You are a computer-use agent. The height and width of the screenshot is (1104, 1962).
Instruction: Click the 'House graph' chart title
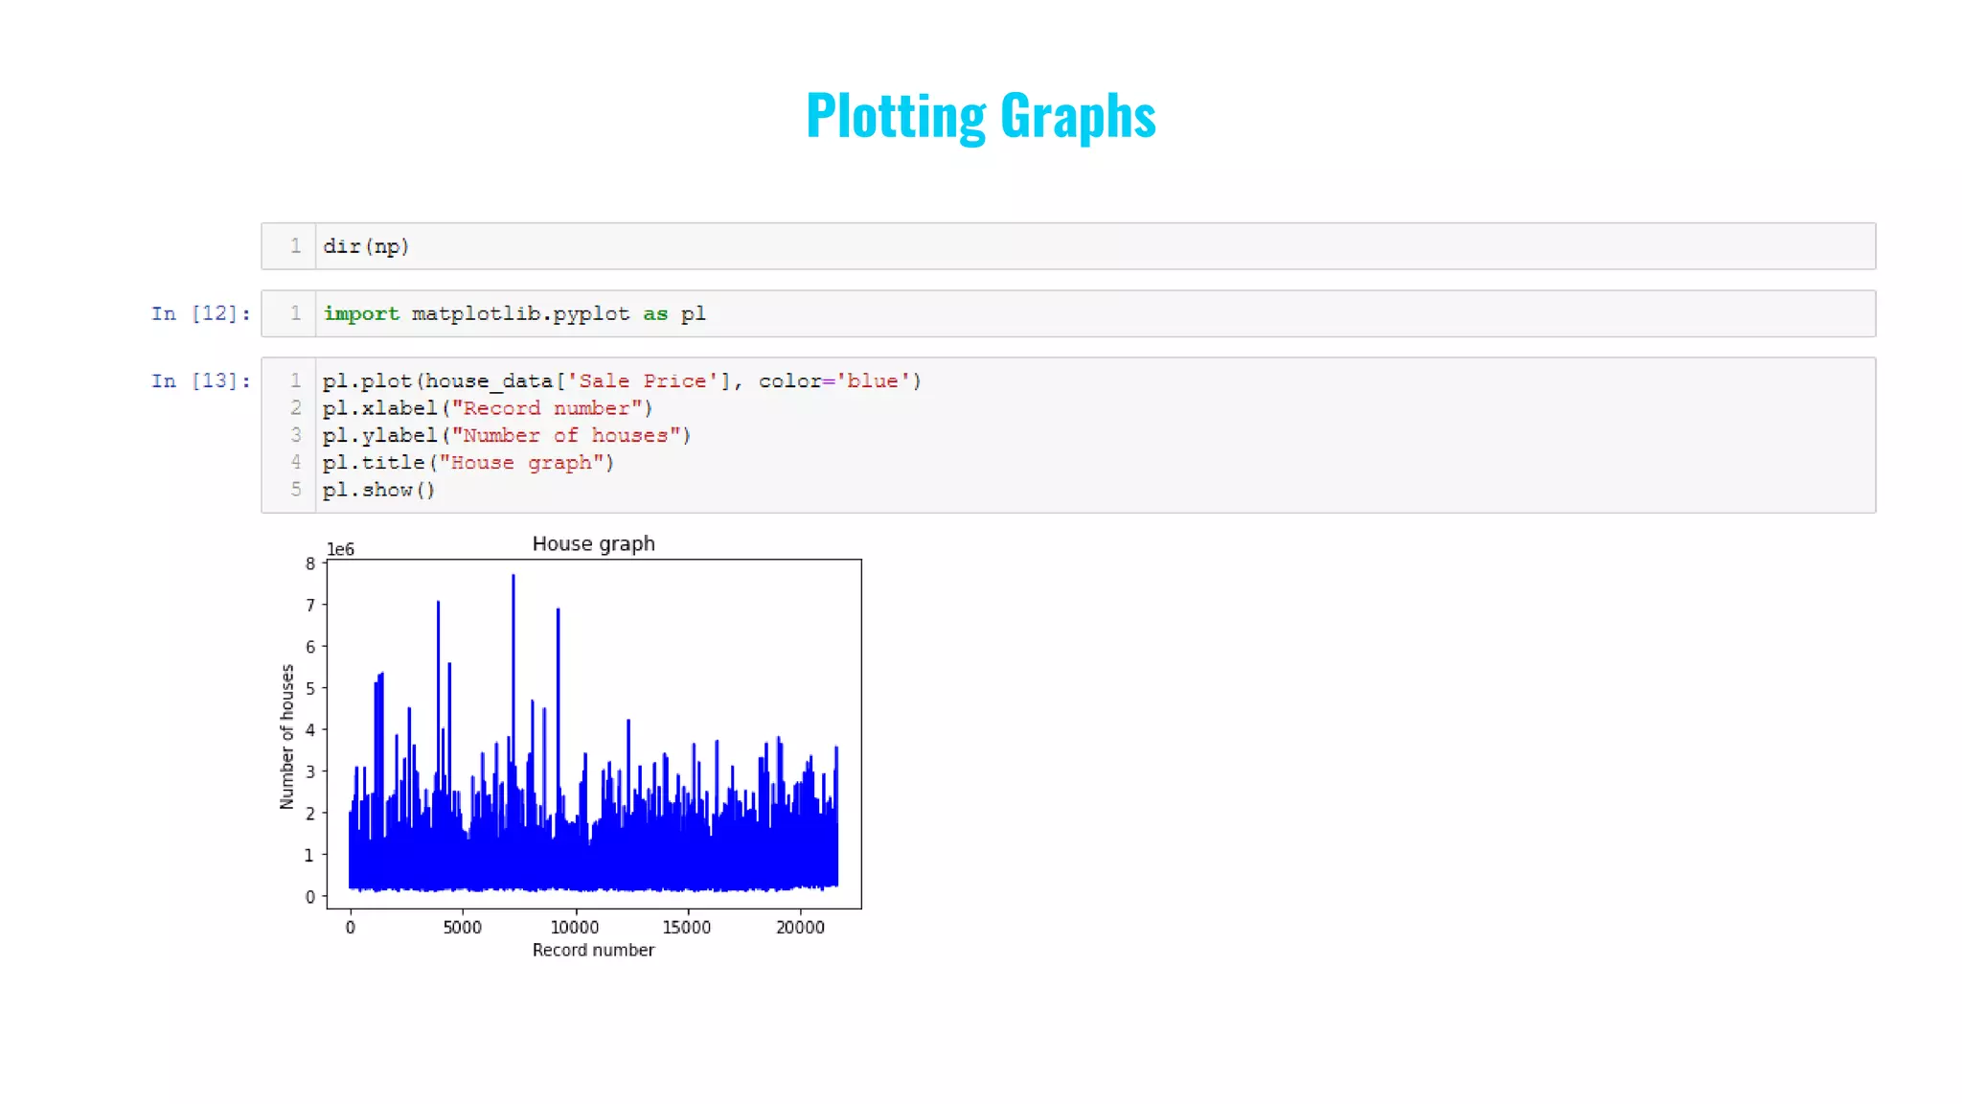pyautogui.click(x=593, y=543)
